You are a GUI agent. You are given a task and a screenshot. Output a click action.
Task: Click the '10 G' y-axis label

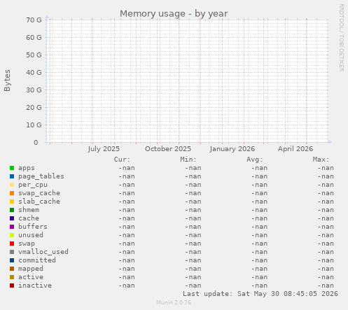click(34, 125)
